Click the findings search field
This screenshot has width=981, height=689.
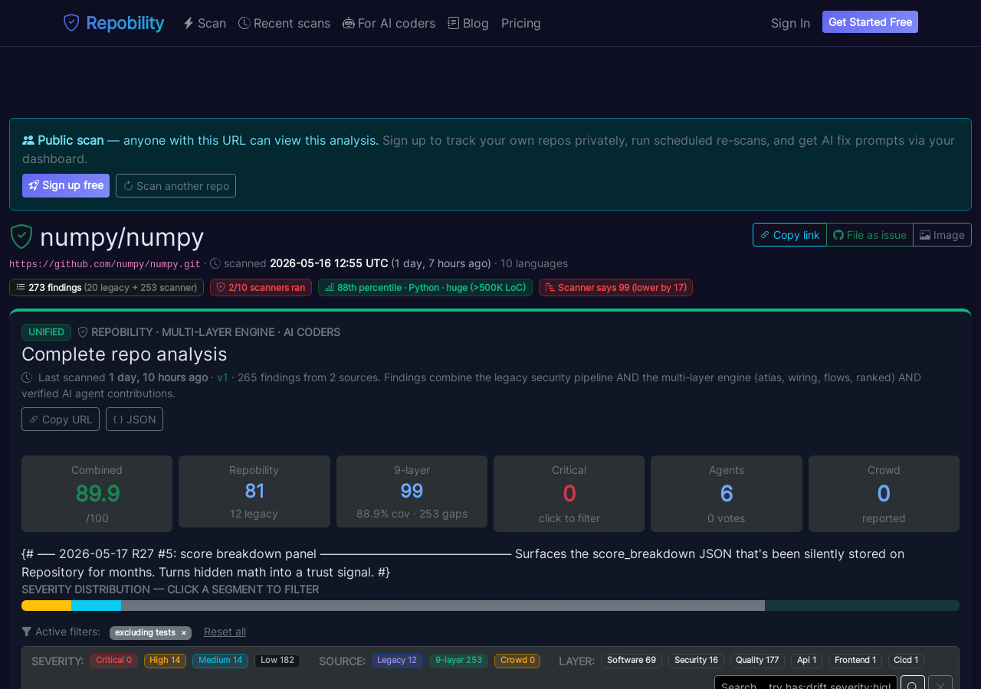[x=805, y=682]
